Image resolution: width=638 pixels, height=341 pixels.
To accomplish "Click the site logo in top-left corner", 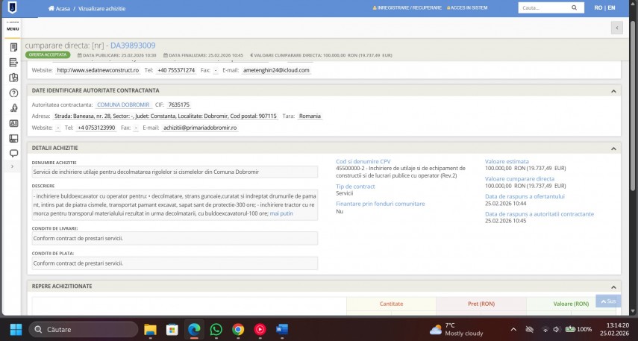I will pos(13,8).
